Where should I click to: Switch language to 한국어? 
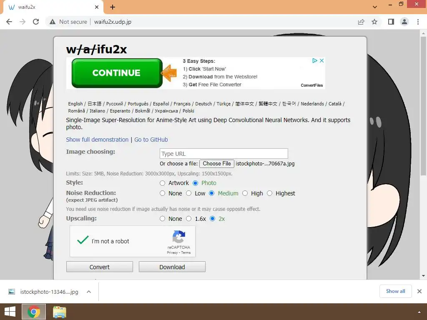point(289,104)
